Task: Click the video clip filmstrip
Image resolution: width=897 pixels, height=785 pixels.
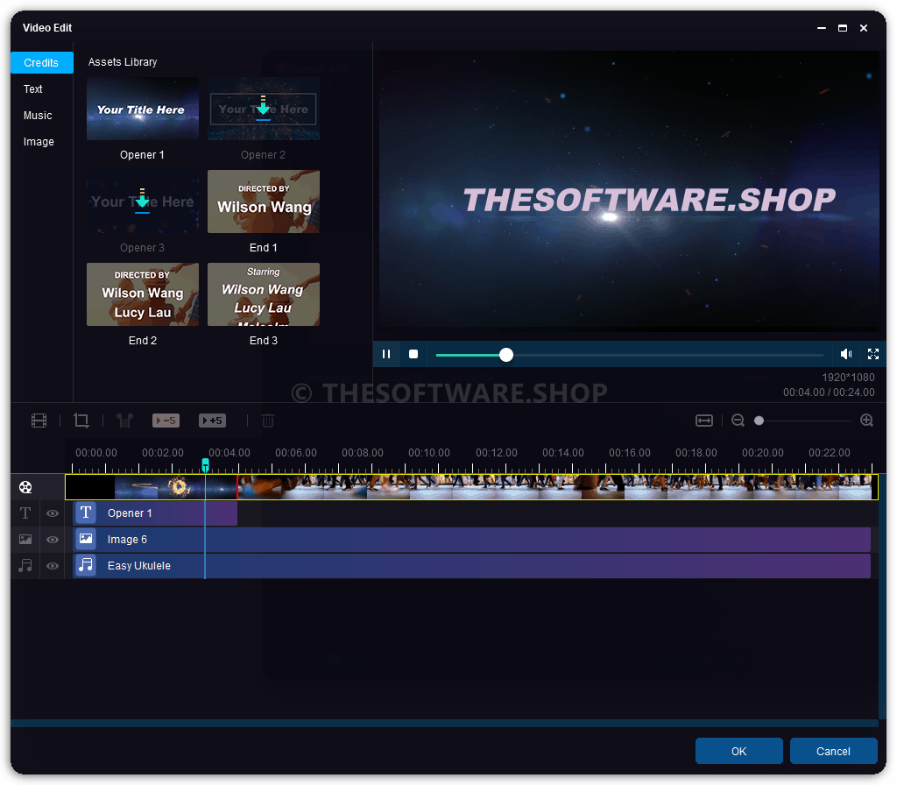Action: [x=472, y=487]
